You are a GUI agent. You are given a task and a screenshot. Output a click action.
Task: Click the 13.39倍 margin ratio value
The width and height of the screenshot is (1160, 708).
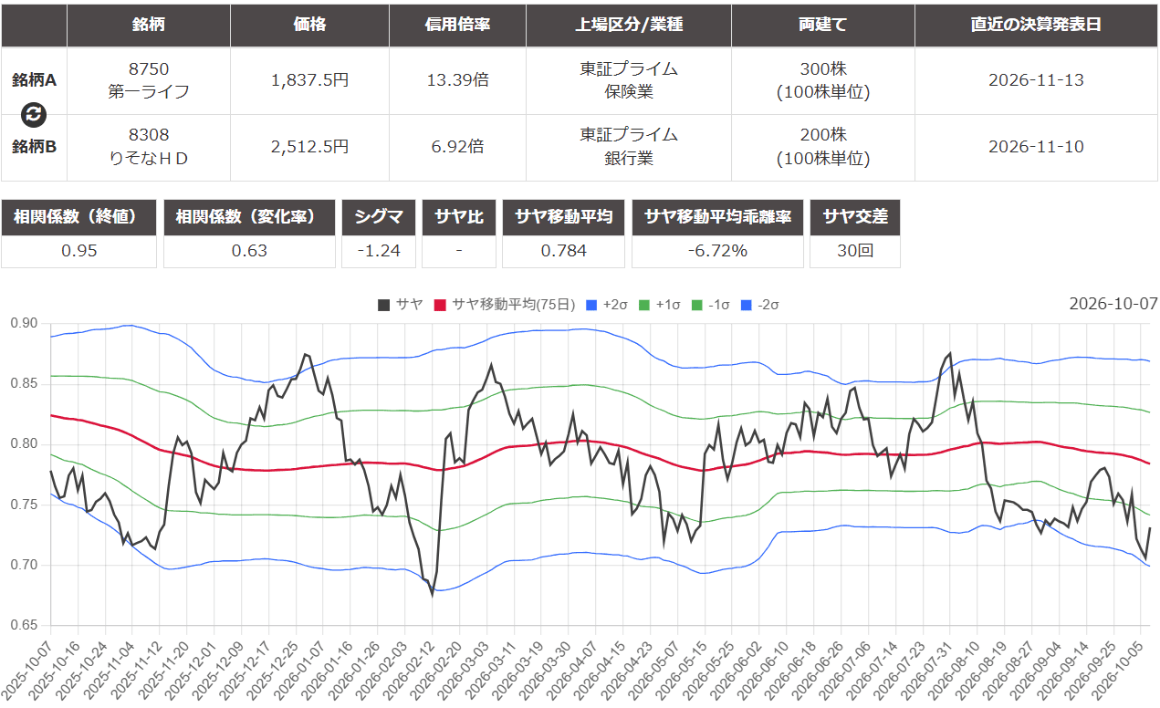pos(457,80)
